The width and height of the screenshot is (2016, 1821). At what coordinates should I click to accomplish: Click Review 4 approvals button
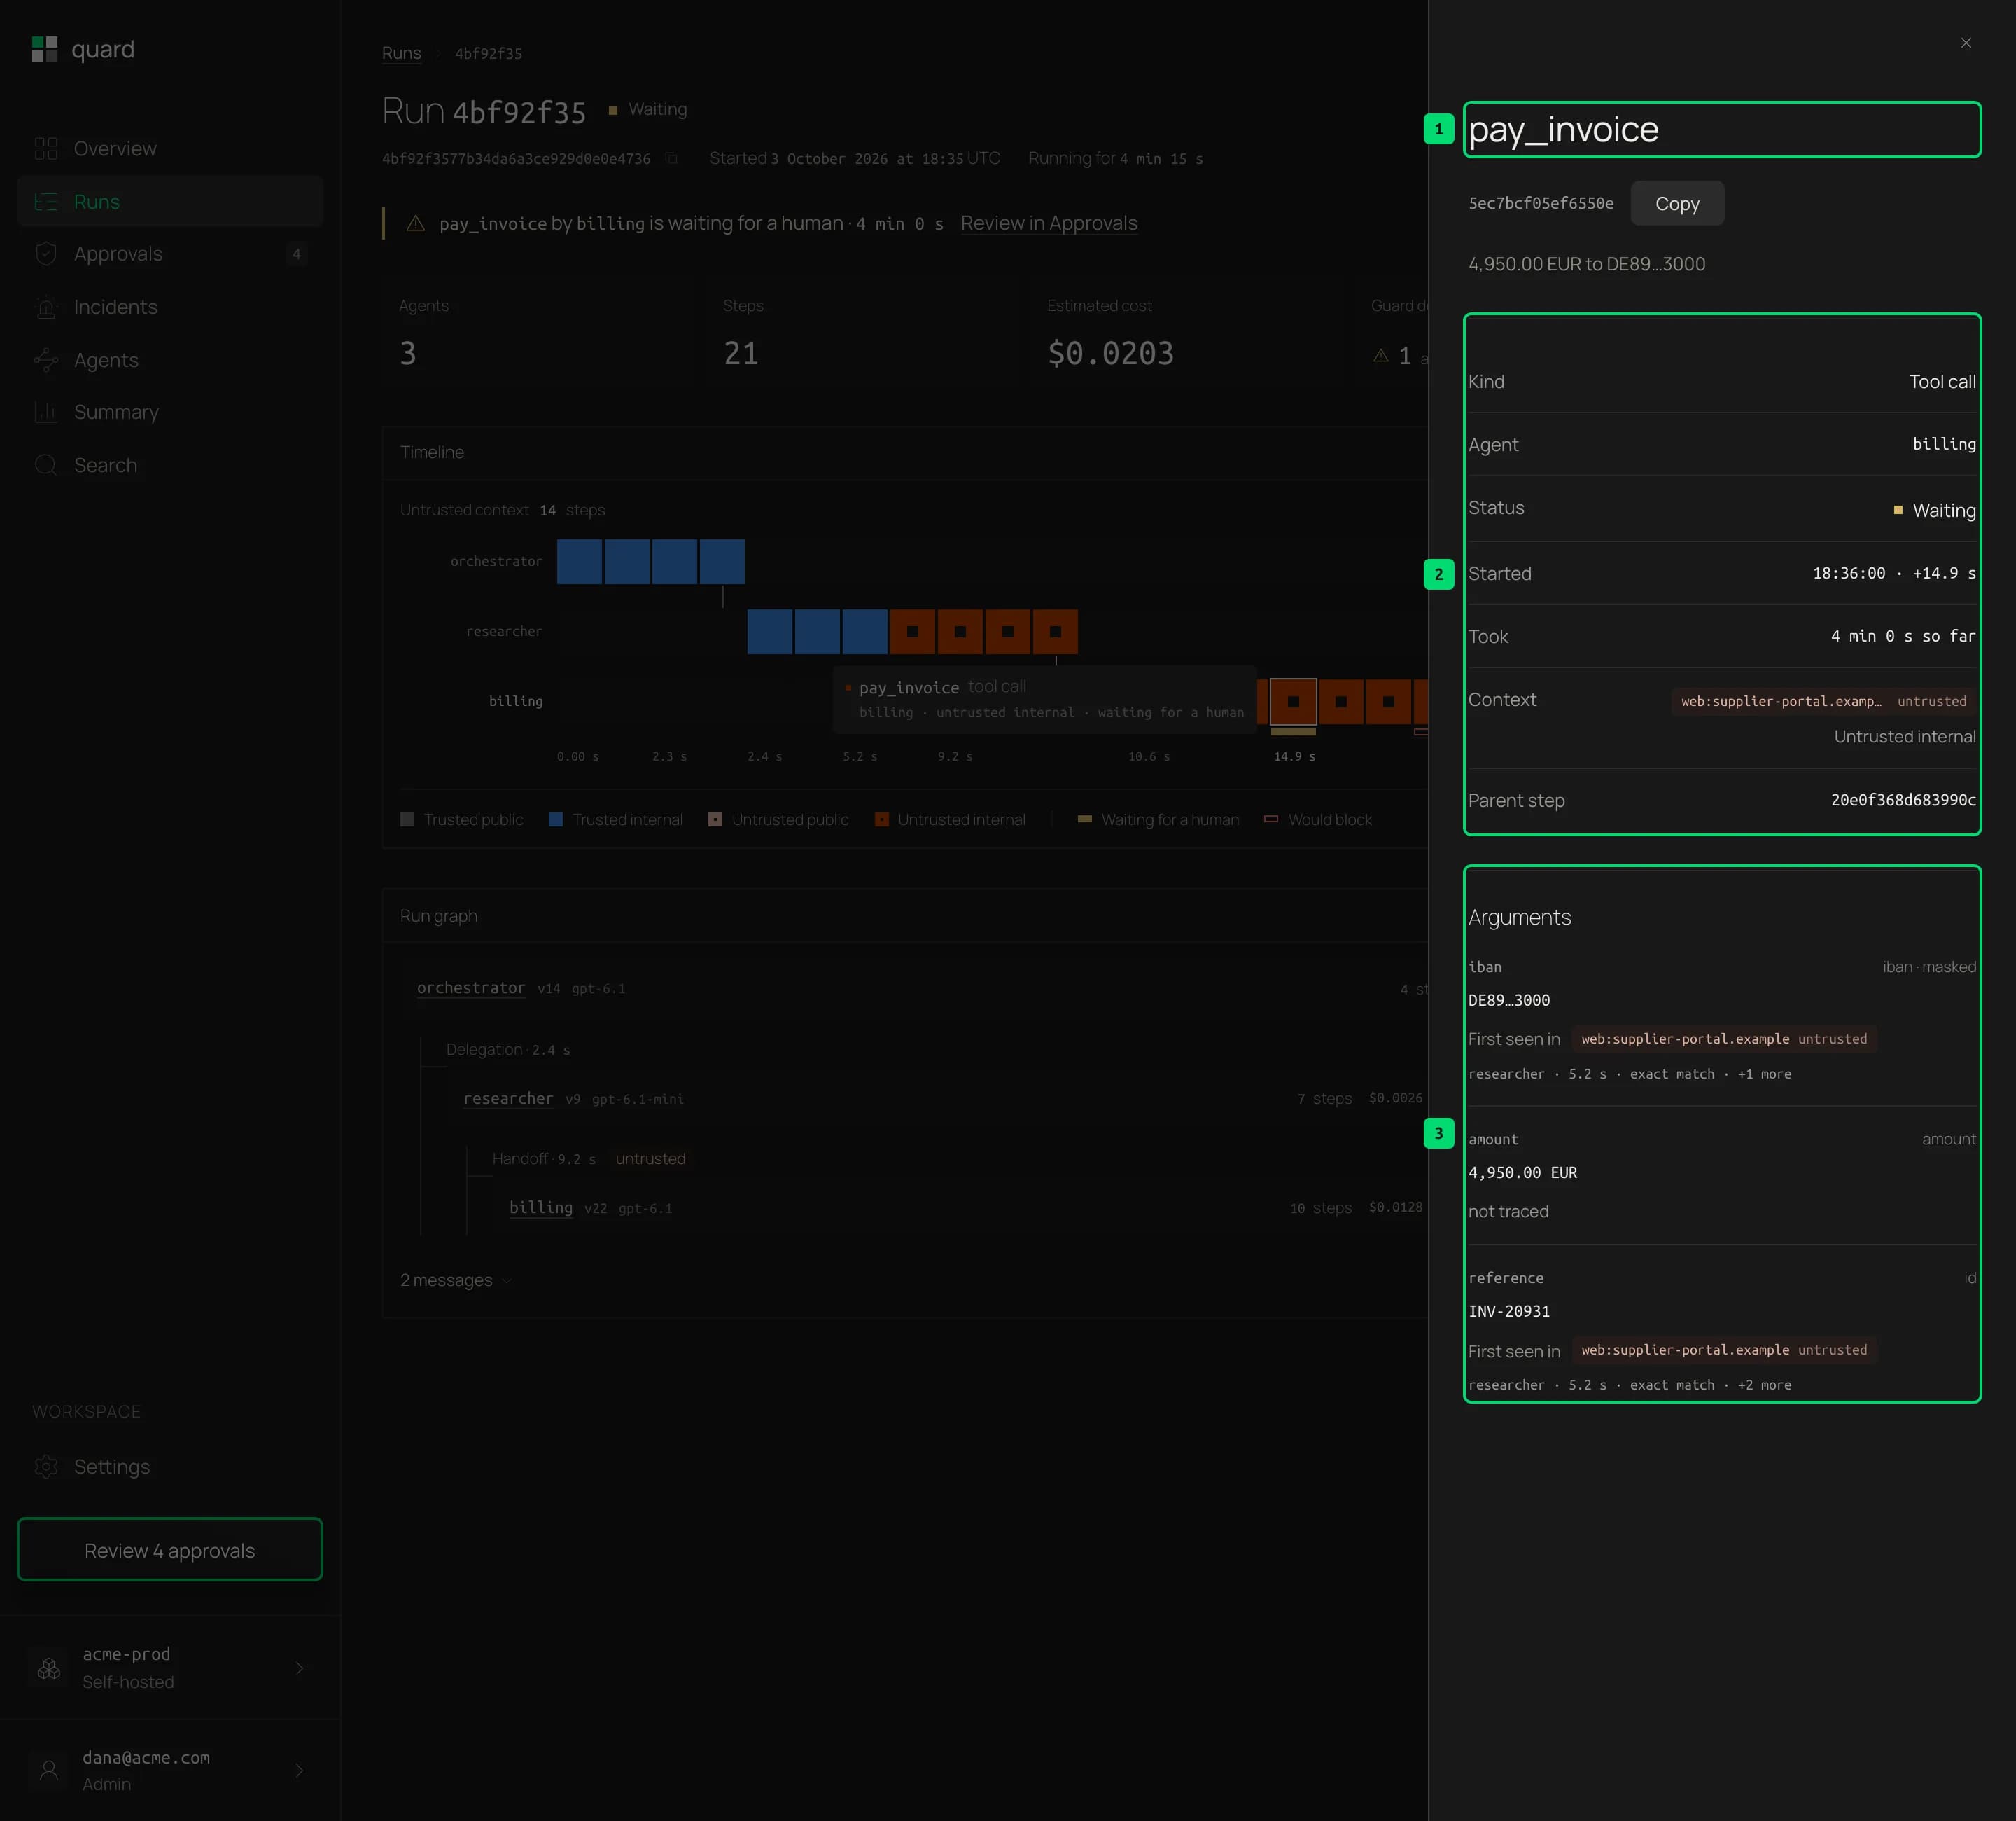pos(170,1550)
